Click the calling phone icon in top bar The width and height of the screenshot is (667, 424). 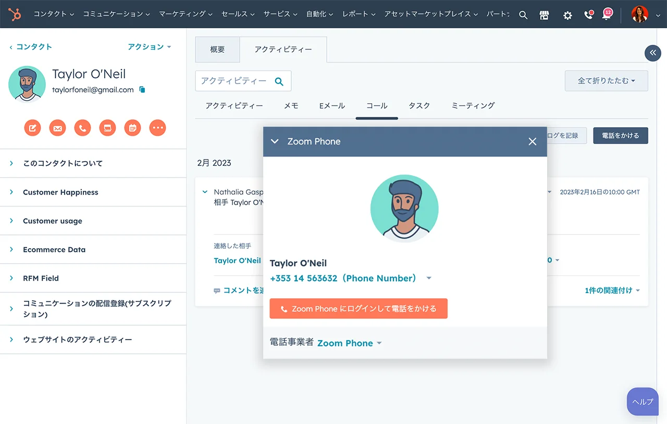pyautogui.click(x=589, y=15)
